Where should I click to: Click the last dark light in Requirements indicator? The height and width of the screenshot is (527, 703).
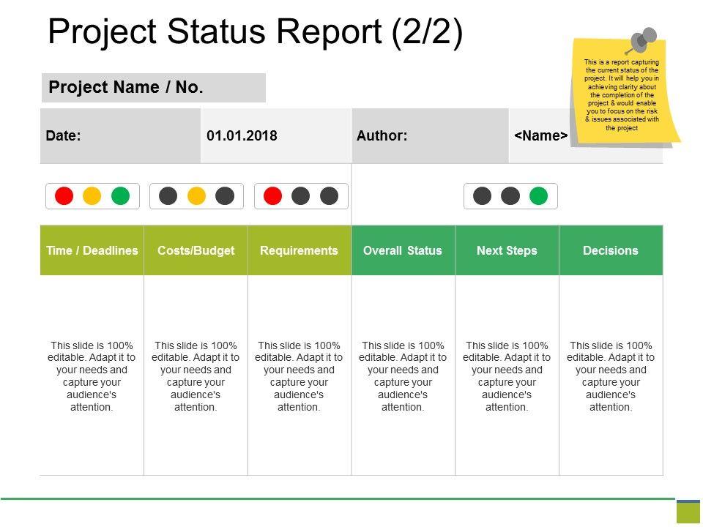tap(329, 196)
